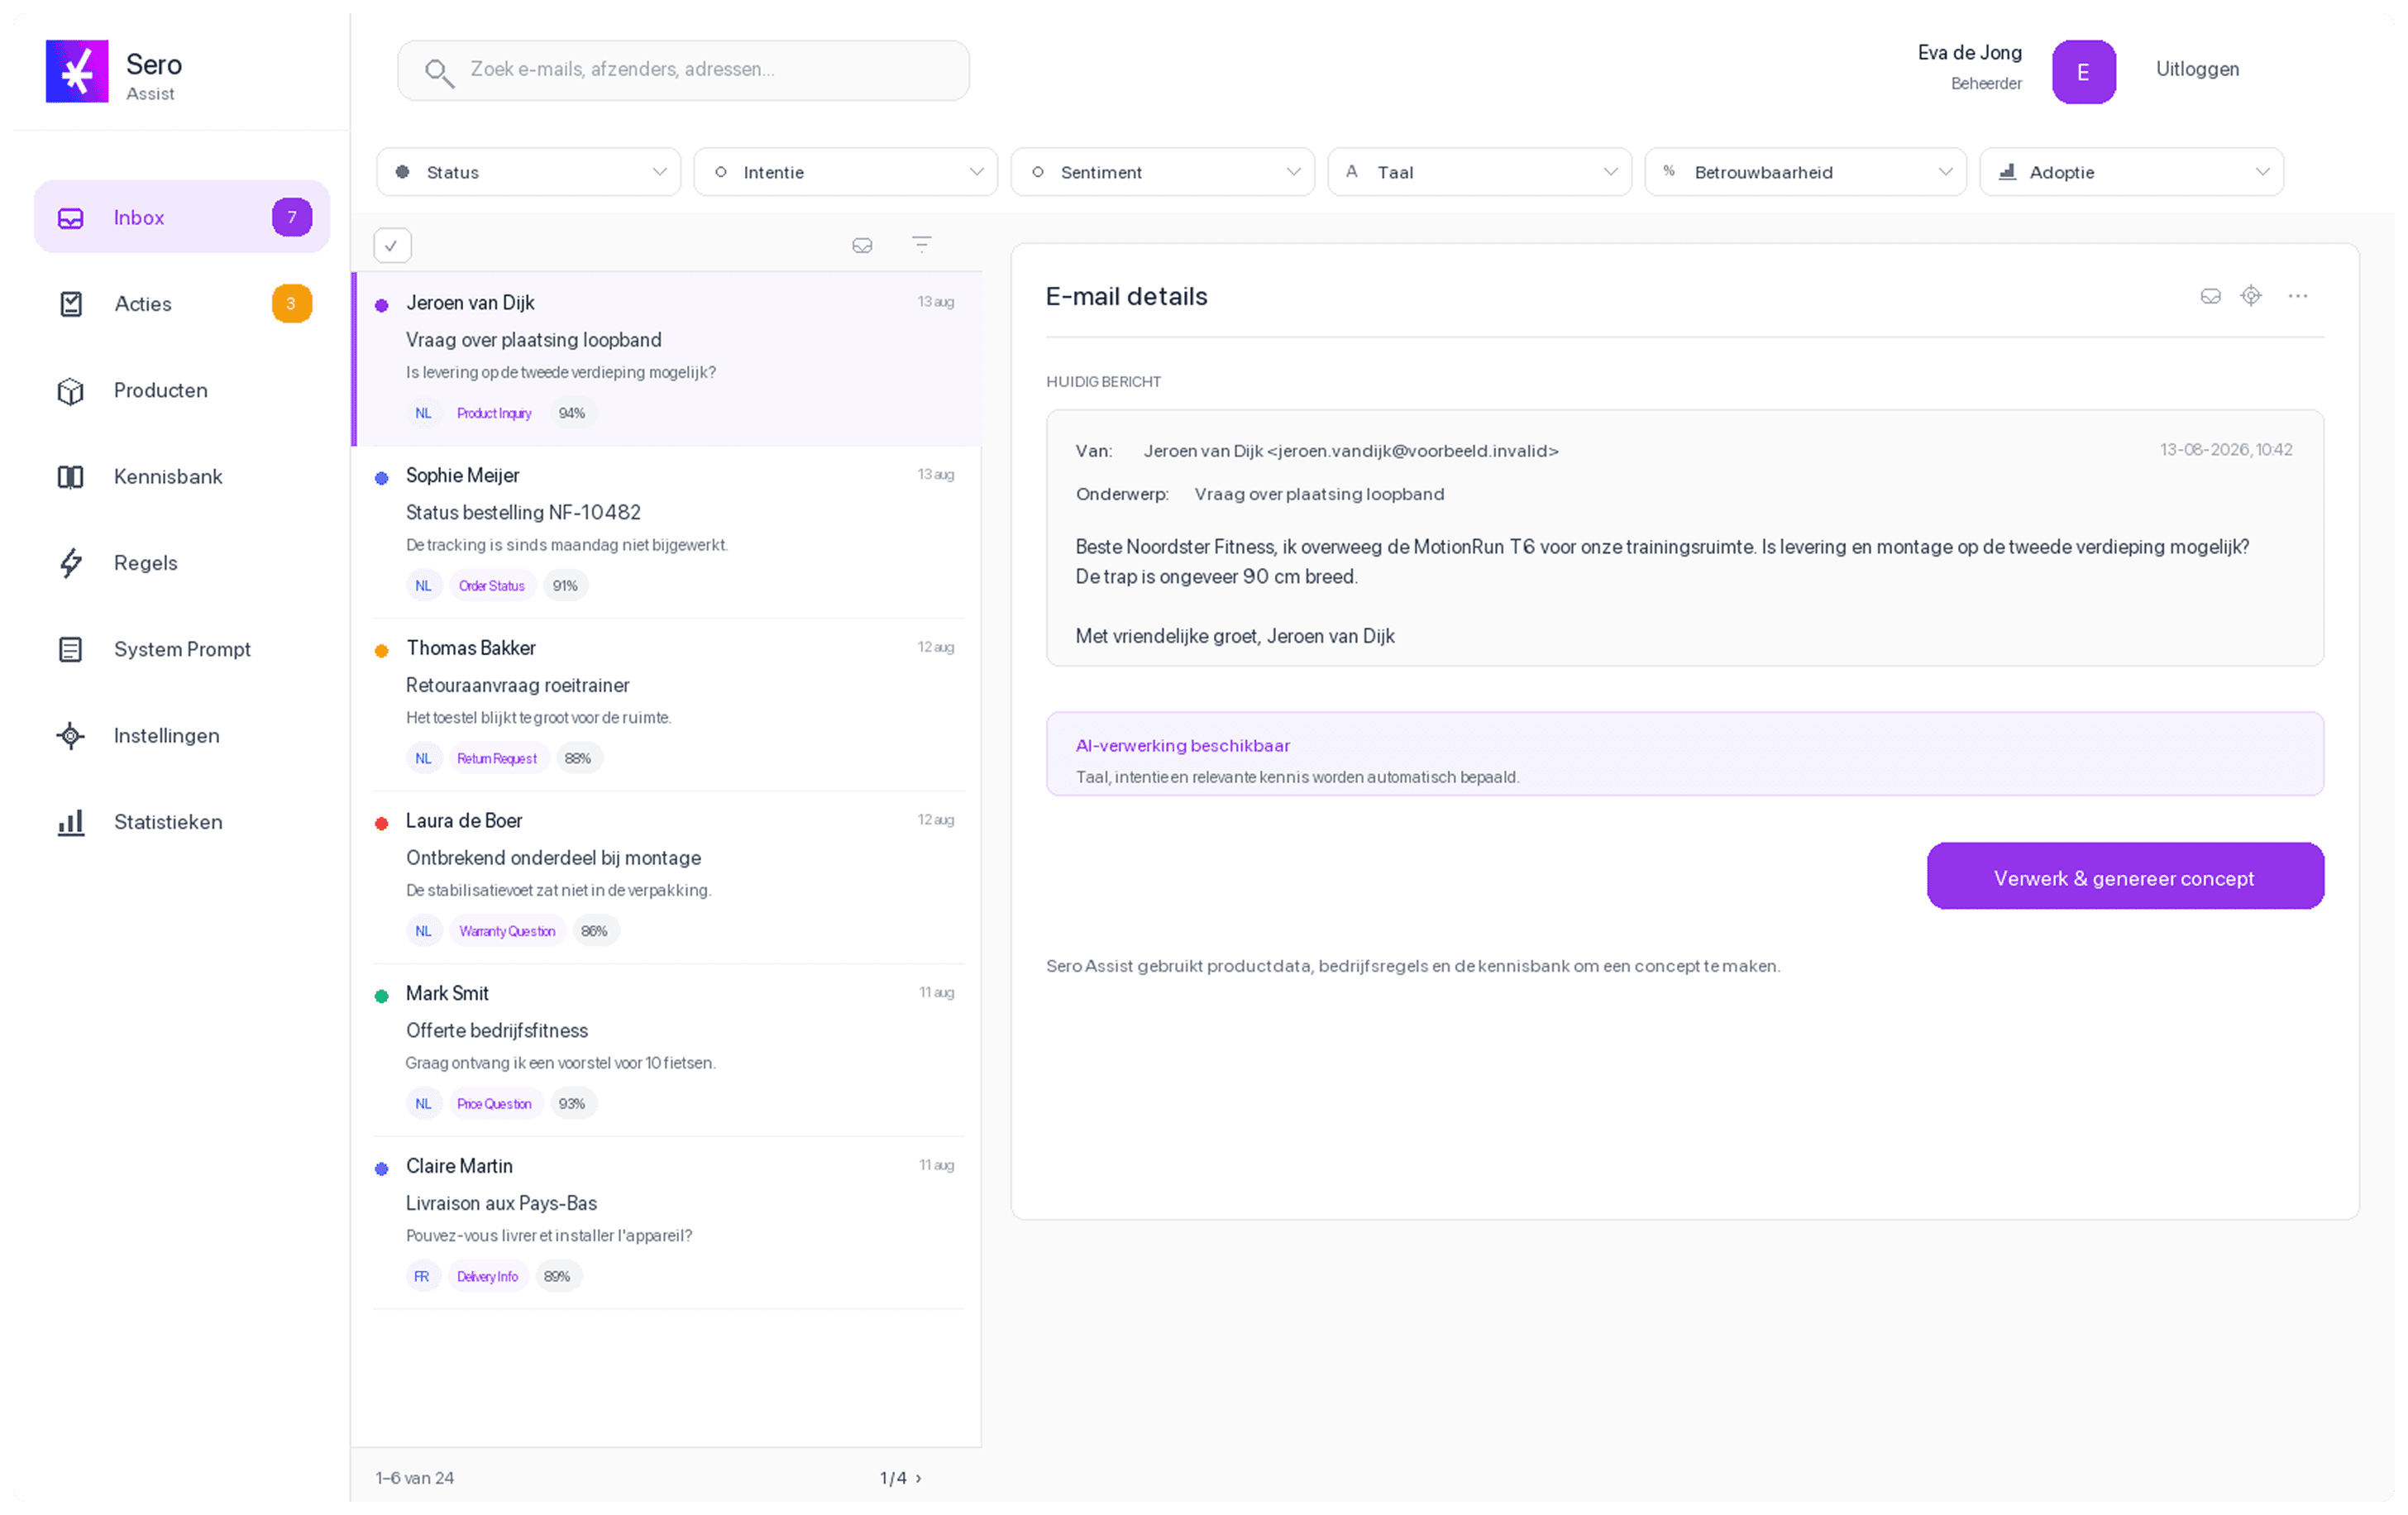Viewport: 2408px width, 1515px height.
Task: Click the purple E user avatar
Action: [x=2084, y=72]
